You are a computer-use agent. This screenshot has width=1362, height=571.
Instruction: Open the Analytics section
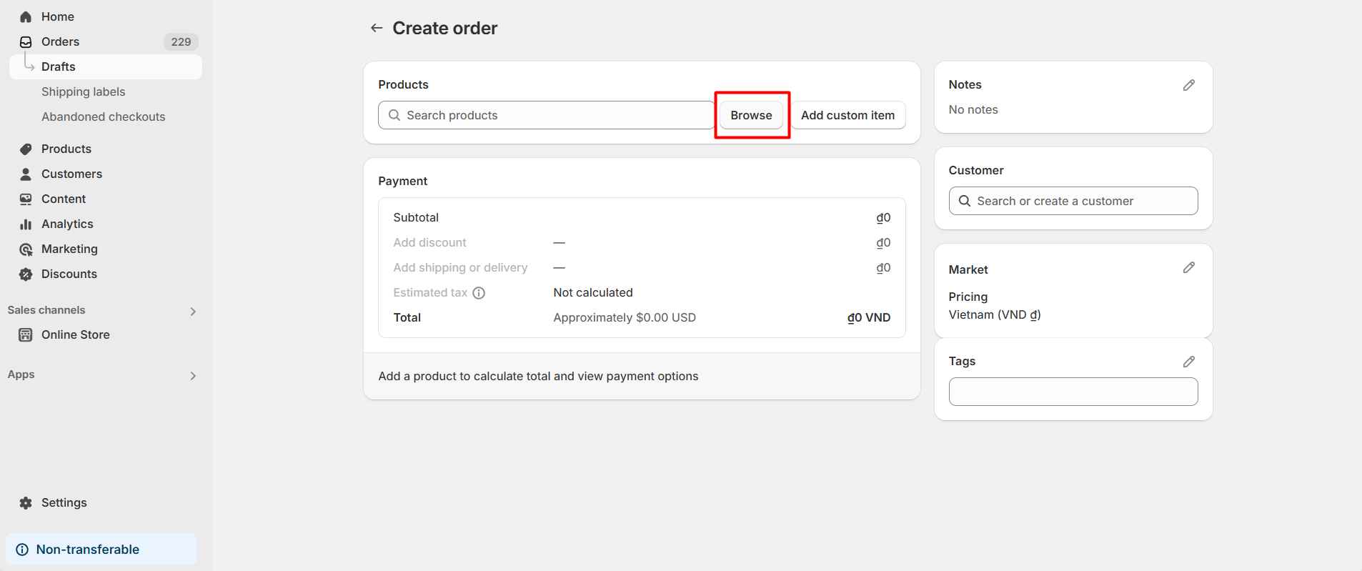[67, 224]
